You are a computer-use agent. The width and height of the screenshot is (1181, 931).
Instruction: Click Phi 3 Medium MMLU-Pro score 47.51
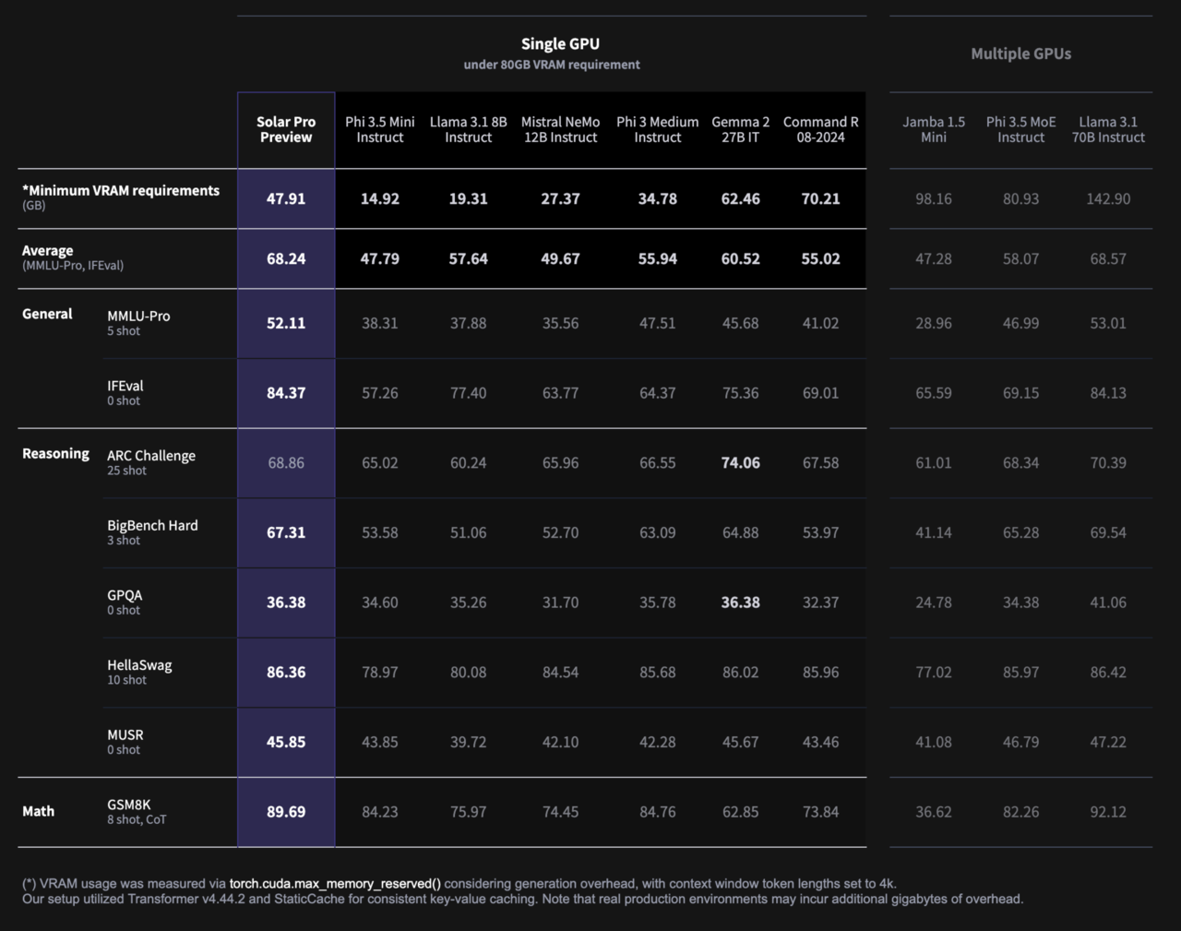[x=658, y=323]
